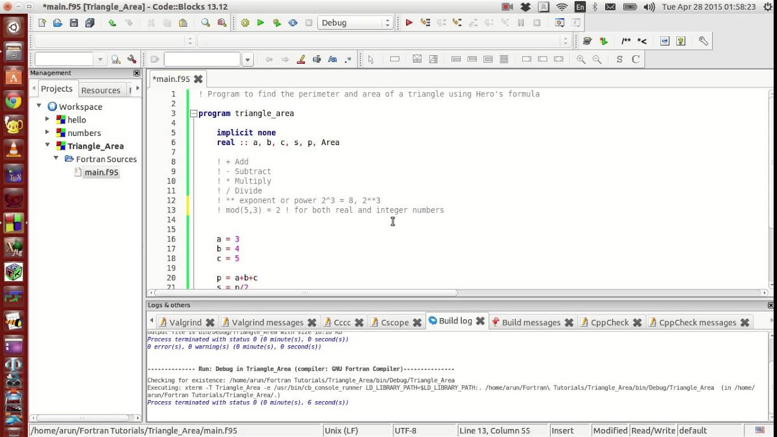Switch to the Resources tab

(101, 90)
